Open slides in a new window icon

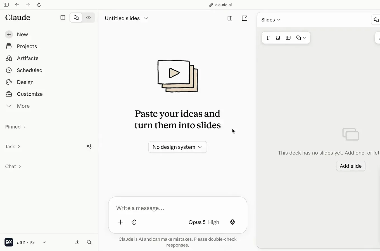click(x=244, y=18)
